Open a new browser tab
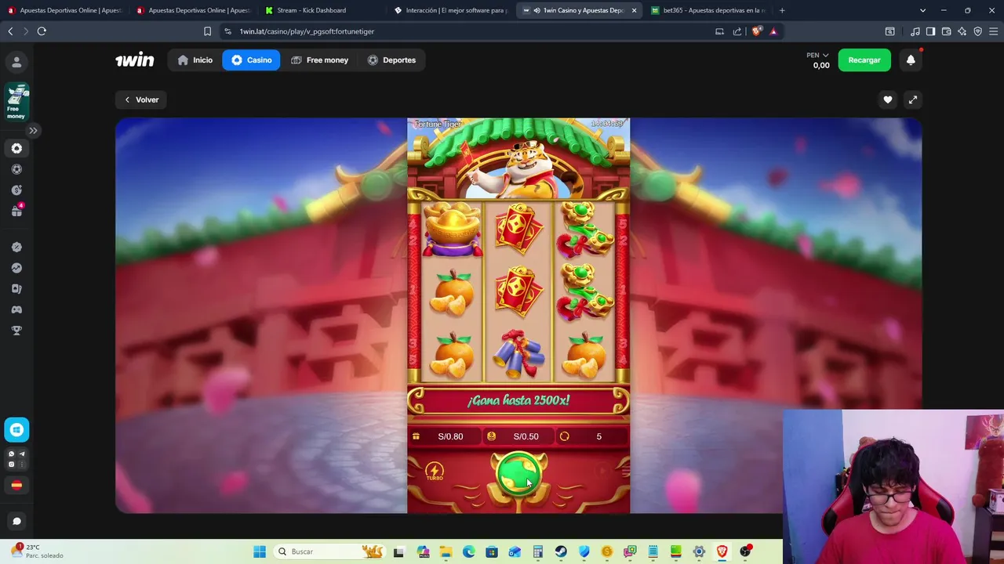This screenshot has width=1004, height=564. [782, 10]
